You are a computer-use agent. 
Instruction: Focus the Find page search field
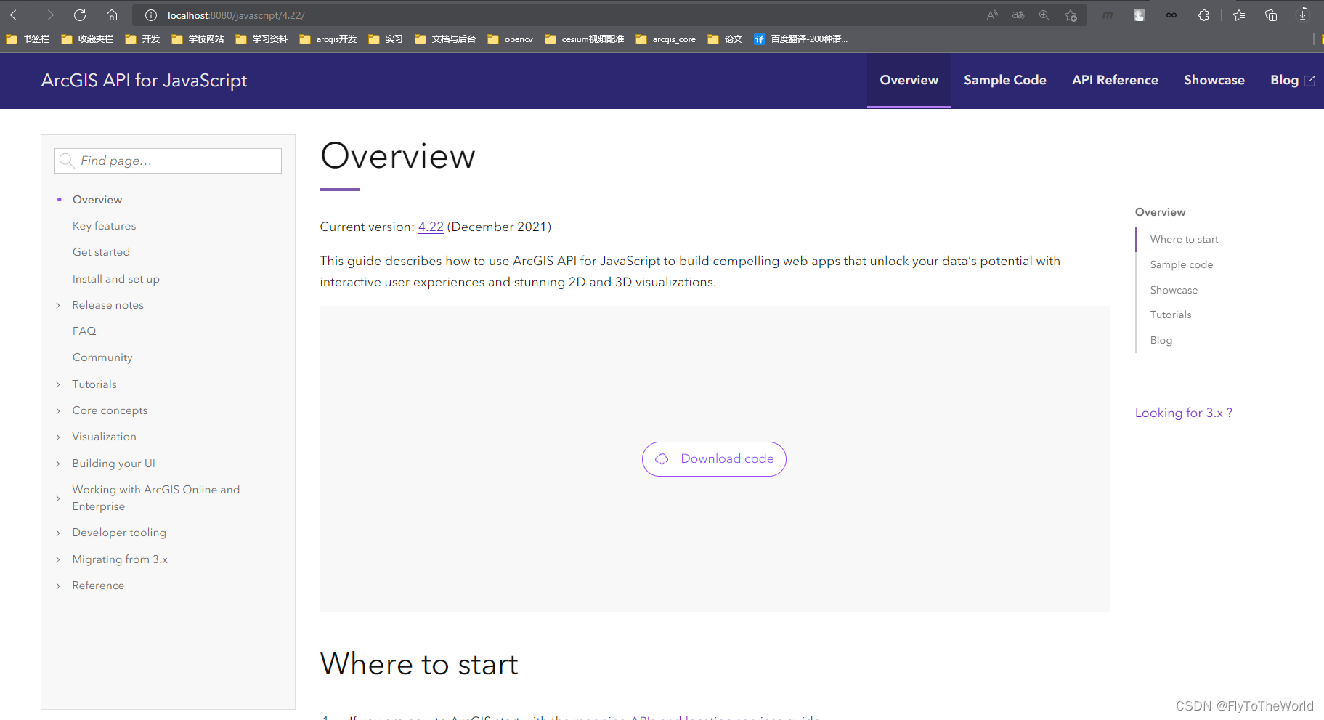tap(168, 161)
